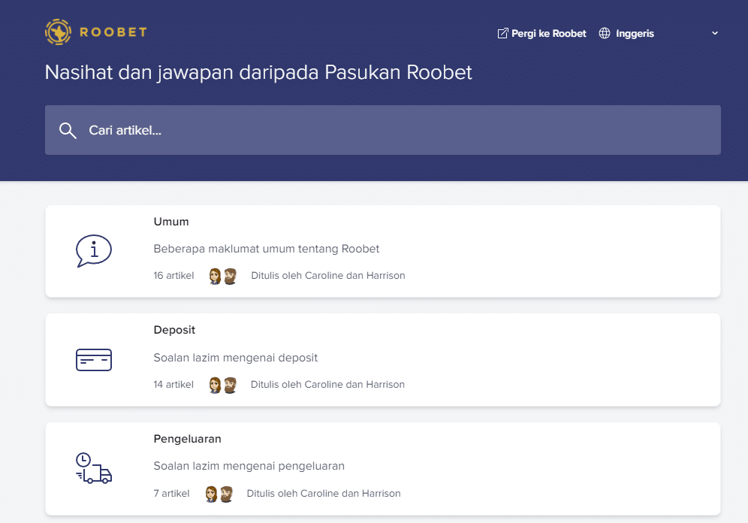
Task: Click Caroline's avatar in Deposit card
Action: click(215, 385)
